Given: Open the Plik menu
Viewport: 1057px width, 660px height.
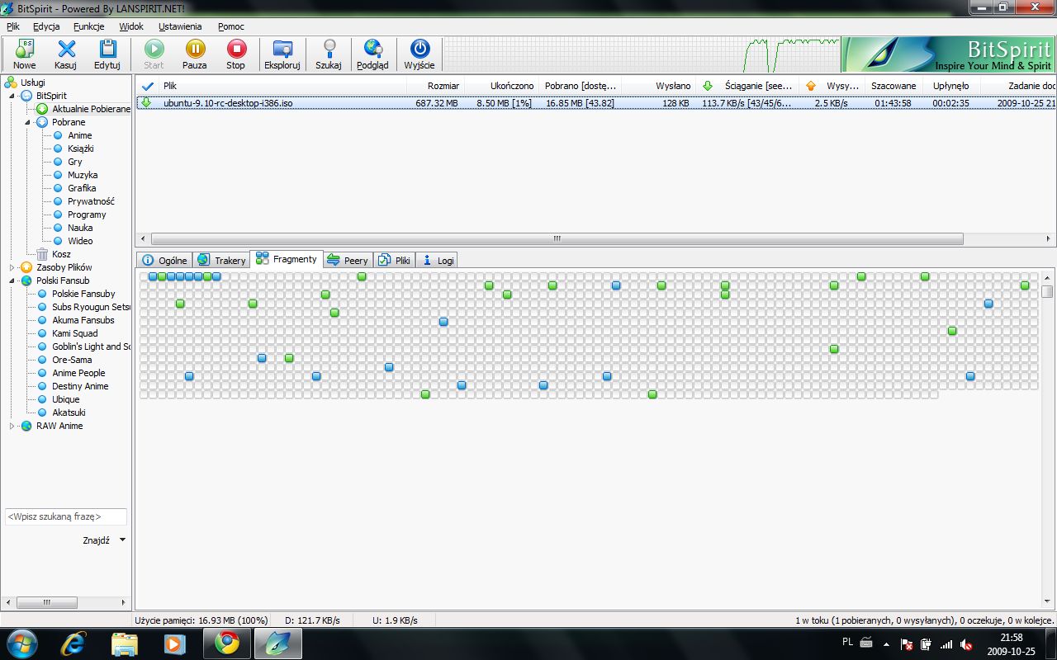Looking at the screenshot, I should click(13, 26).
